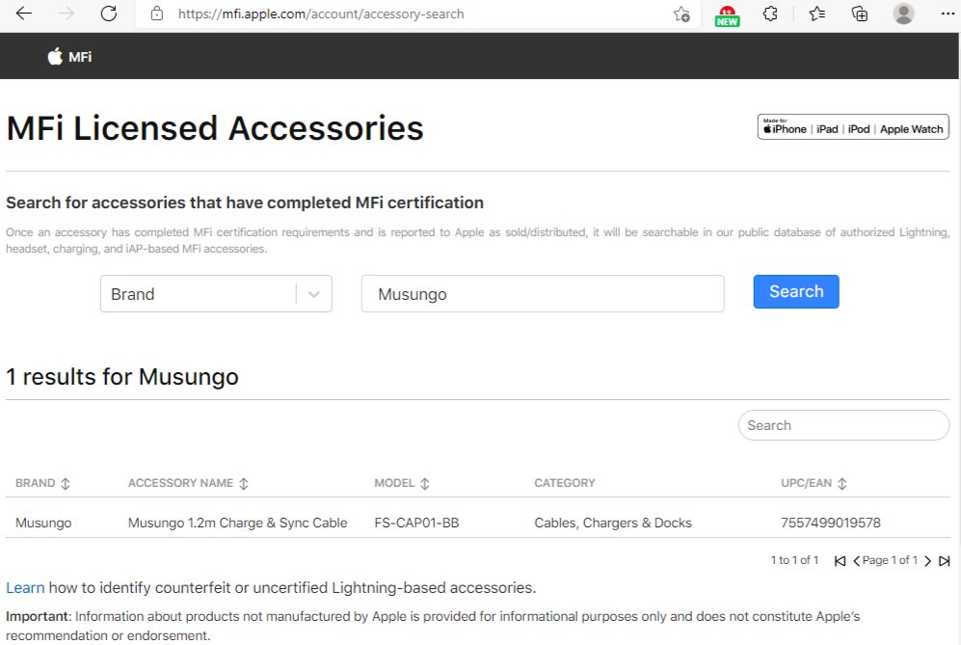This screenshot has height=645, width=961.
Task: Click the Page 1 of 1 label
Action: tap(890, 560)
